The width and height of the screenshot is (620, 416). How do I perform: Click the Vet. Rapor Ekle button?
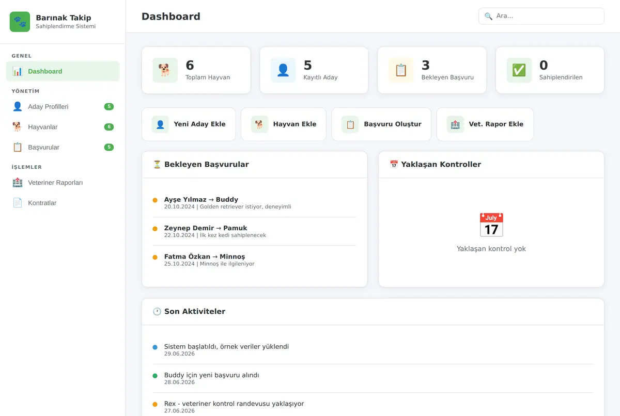coord(485,124)
